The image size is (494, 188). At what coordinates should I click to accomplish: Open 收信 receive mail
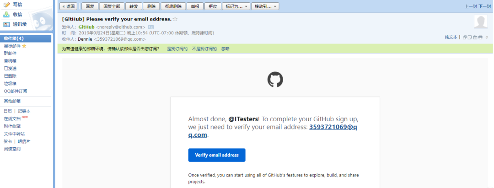pyautogui.click(x=17, y=15)
